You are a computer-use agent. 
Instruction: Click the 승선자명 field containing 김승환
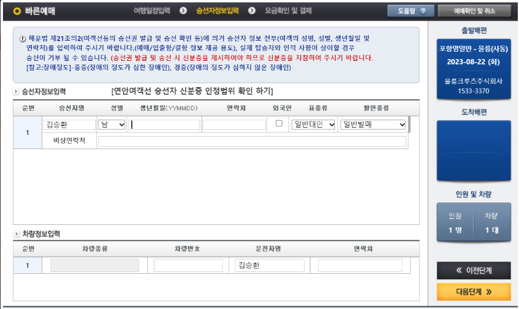click(69, 125)
